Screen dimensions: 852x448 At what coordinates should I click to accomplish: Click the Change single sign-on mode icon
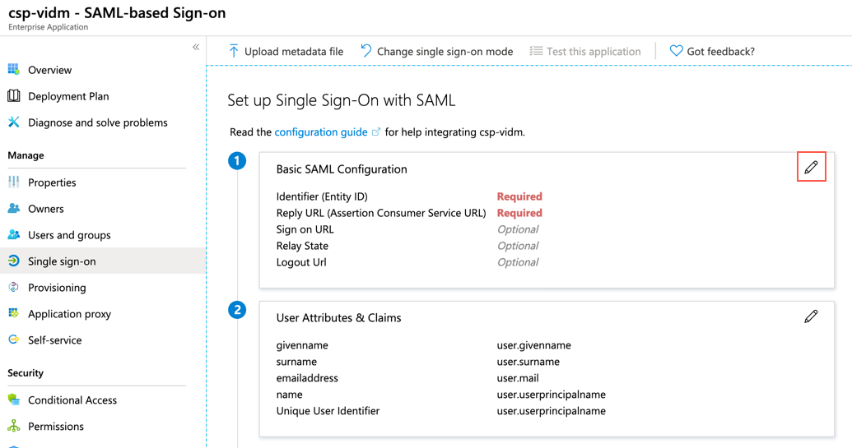[x=366, y=51]
